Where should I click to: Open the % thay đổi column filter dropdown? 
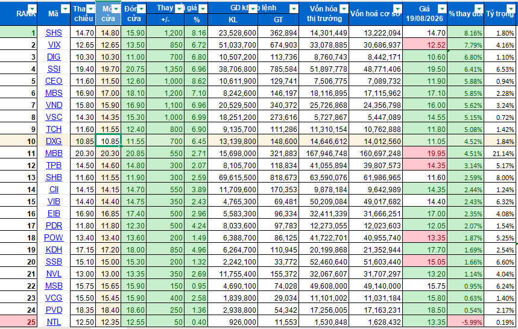(x=479, y=8)
